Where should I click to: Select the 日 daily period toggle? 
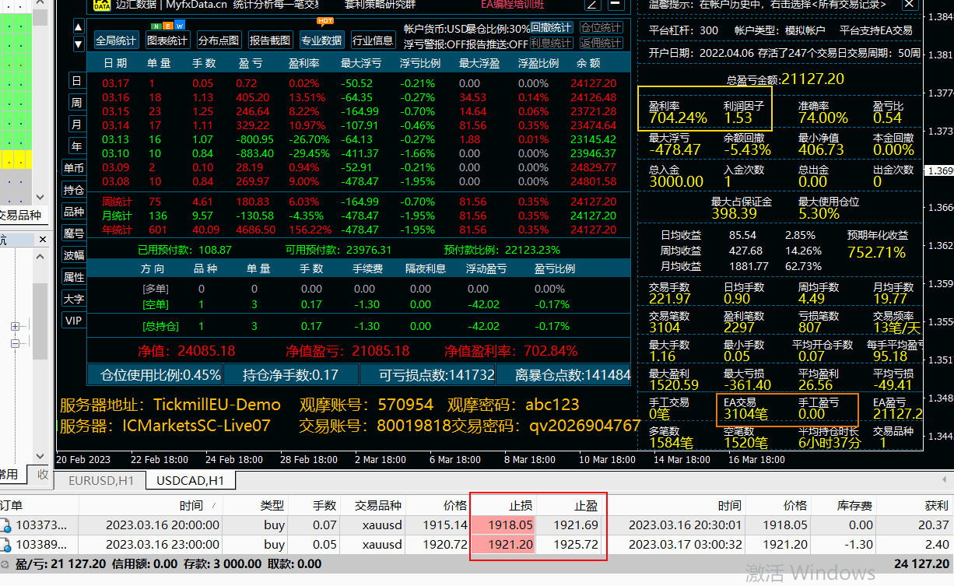(x=76, y=81)
